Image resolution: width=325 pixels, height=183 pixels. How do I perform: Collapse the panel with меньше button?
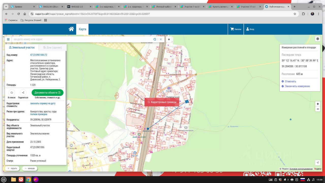pos(30,168)
